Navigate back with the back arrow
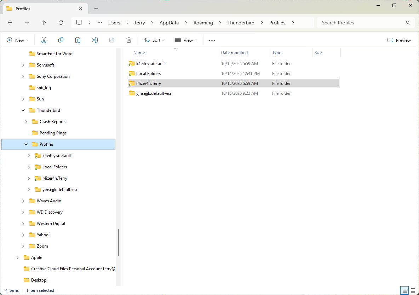419x295 pixels. pyautogui.click(x=10, y=23)
